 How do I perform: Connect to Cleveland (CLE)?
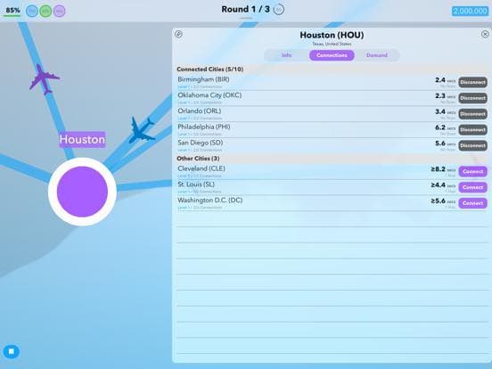(x=473, y=172)
